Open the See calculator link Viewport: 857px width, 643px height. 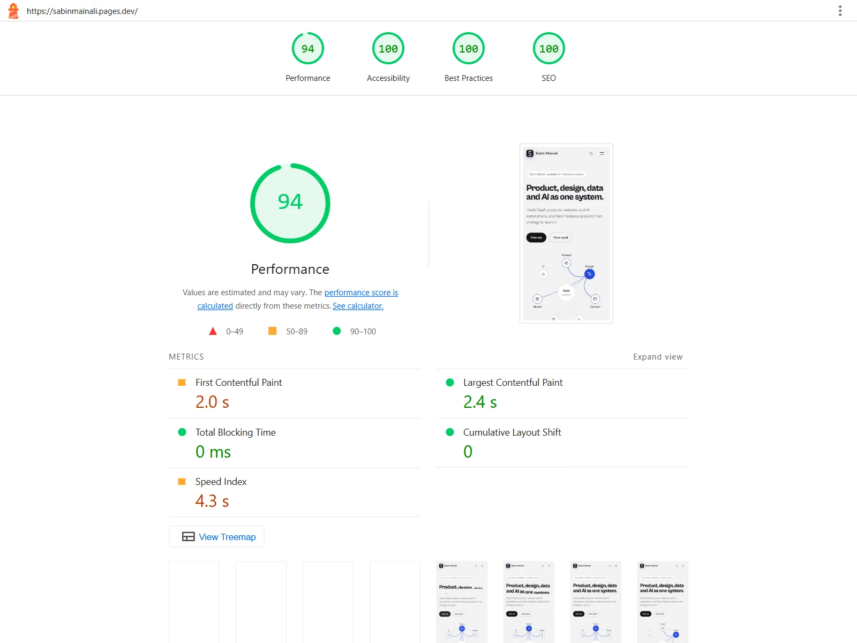click(358, 306)
